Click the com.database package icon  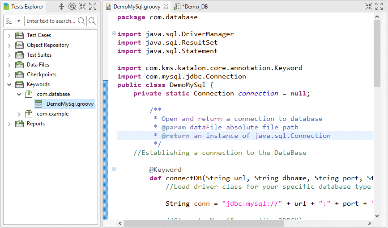pos(29,94)
